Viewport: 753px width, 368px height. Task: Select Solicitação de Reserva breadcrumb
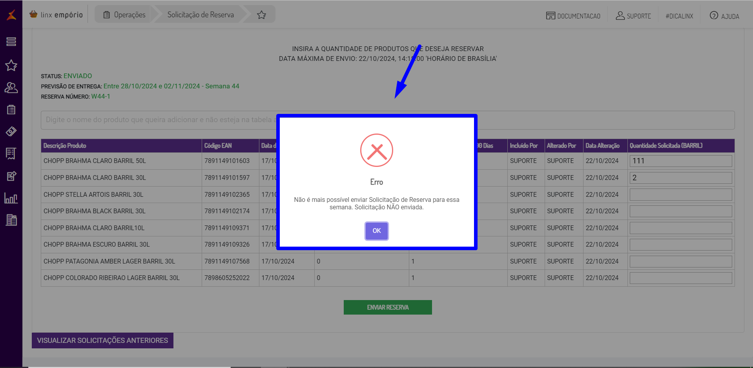pos(201,15)
